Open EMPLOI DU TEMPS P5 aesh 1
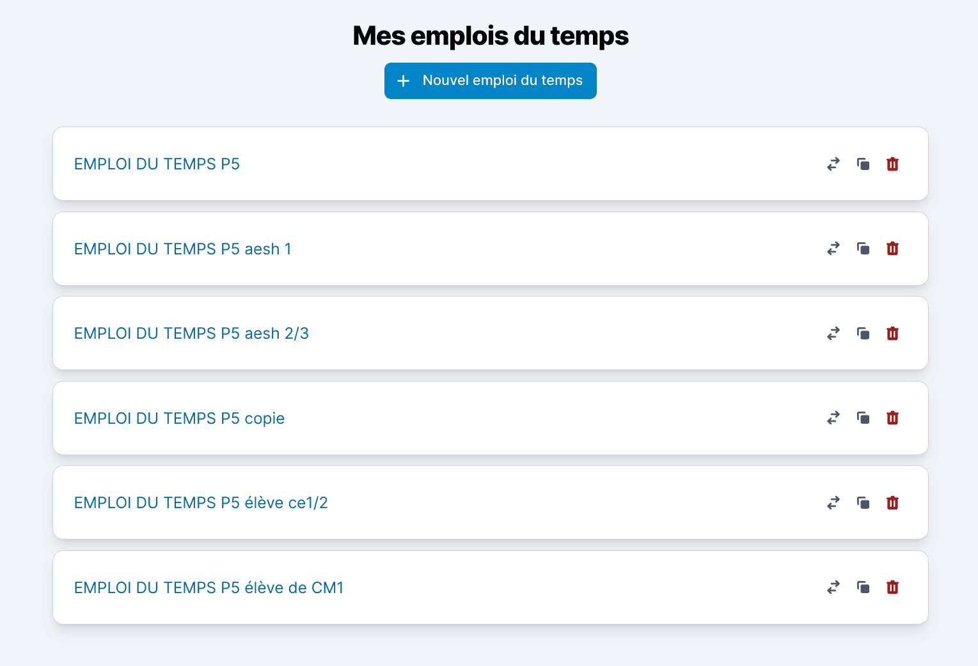The width and height of the screenshot is (978, 666). click(182, 249)
